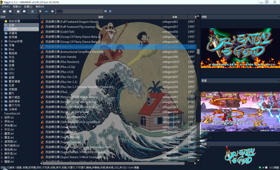
Task: Select Favorites.ini in the directory tree
Action: click(x=12, y=113)
